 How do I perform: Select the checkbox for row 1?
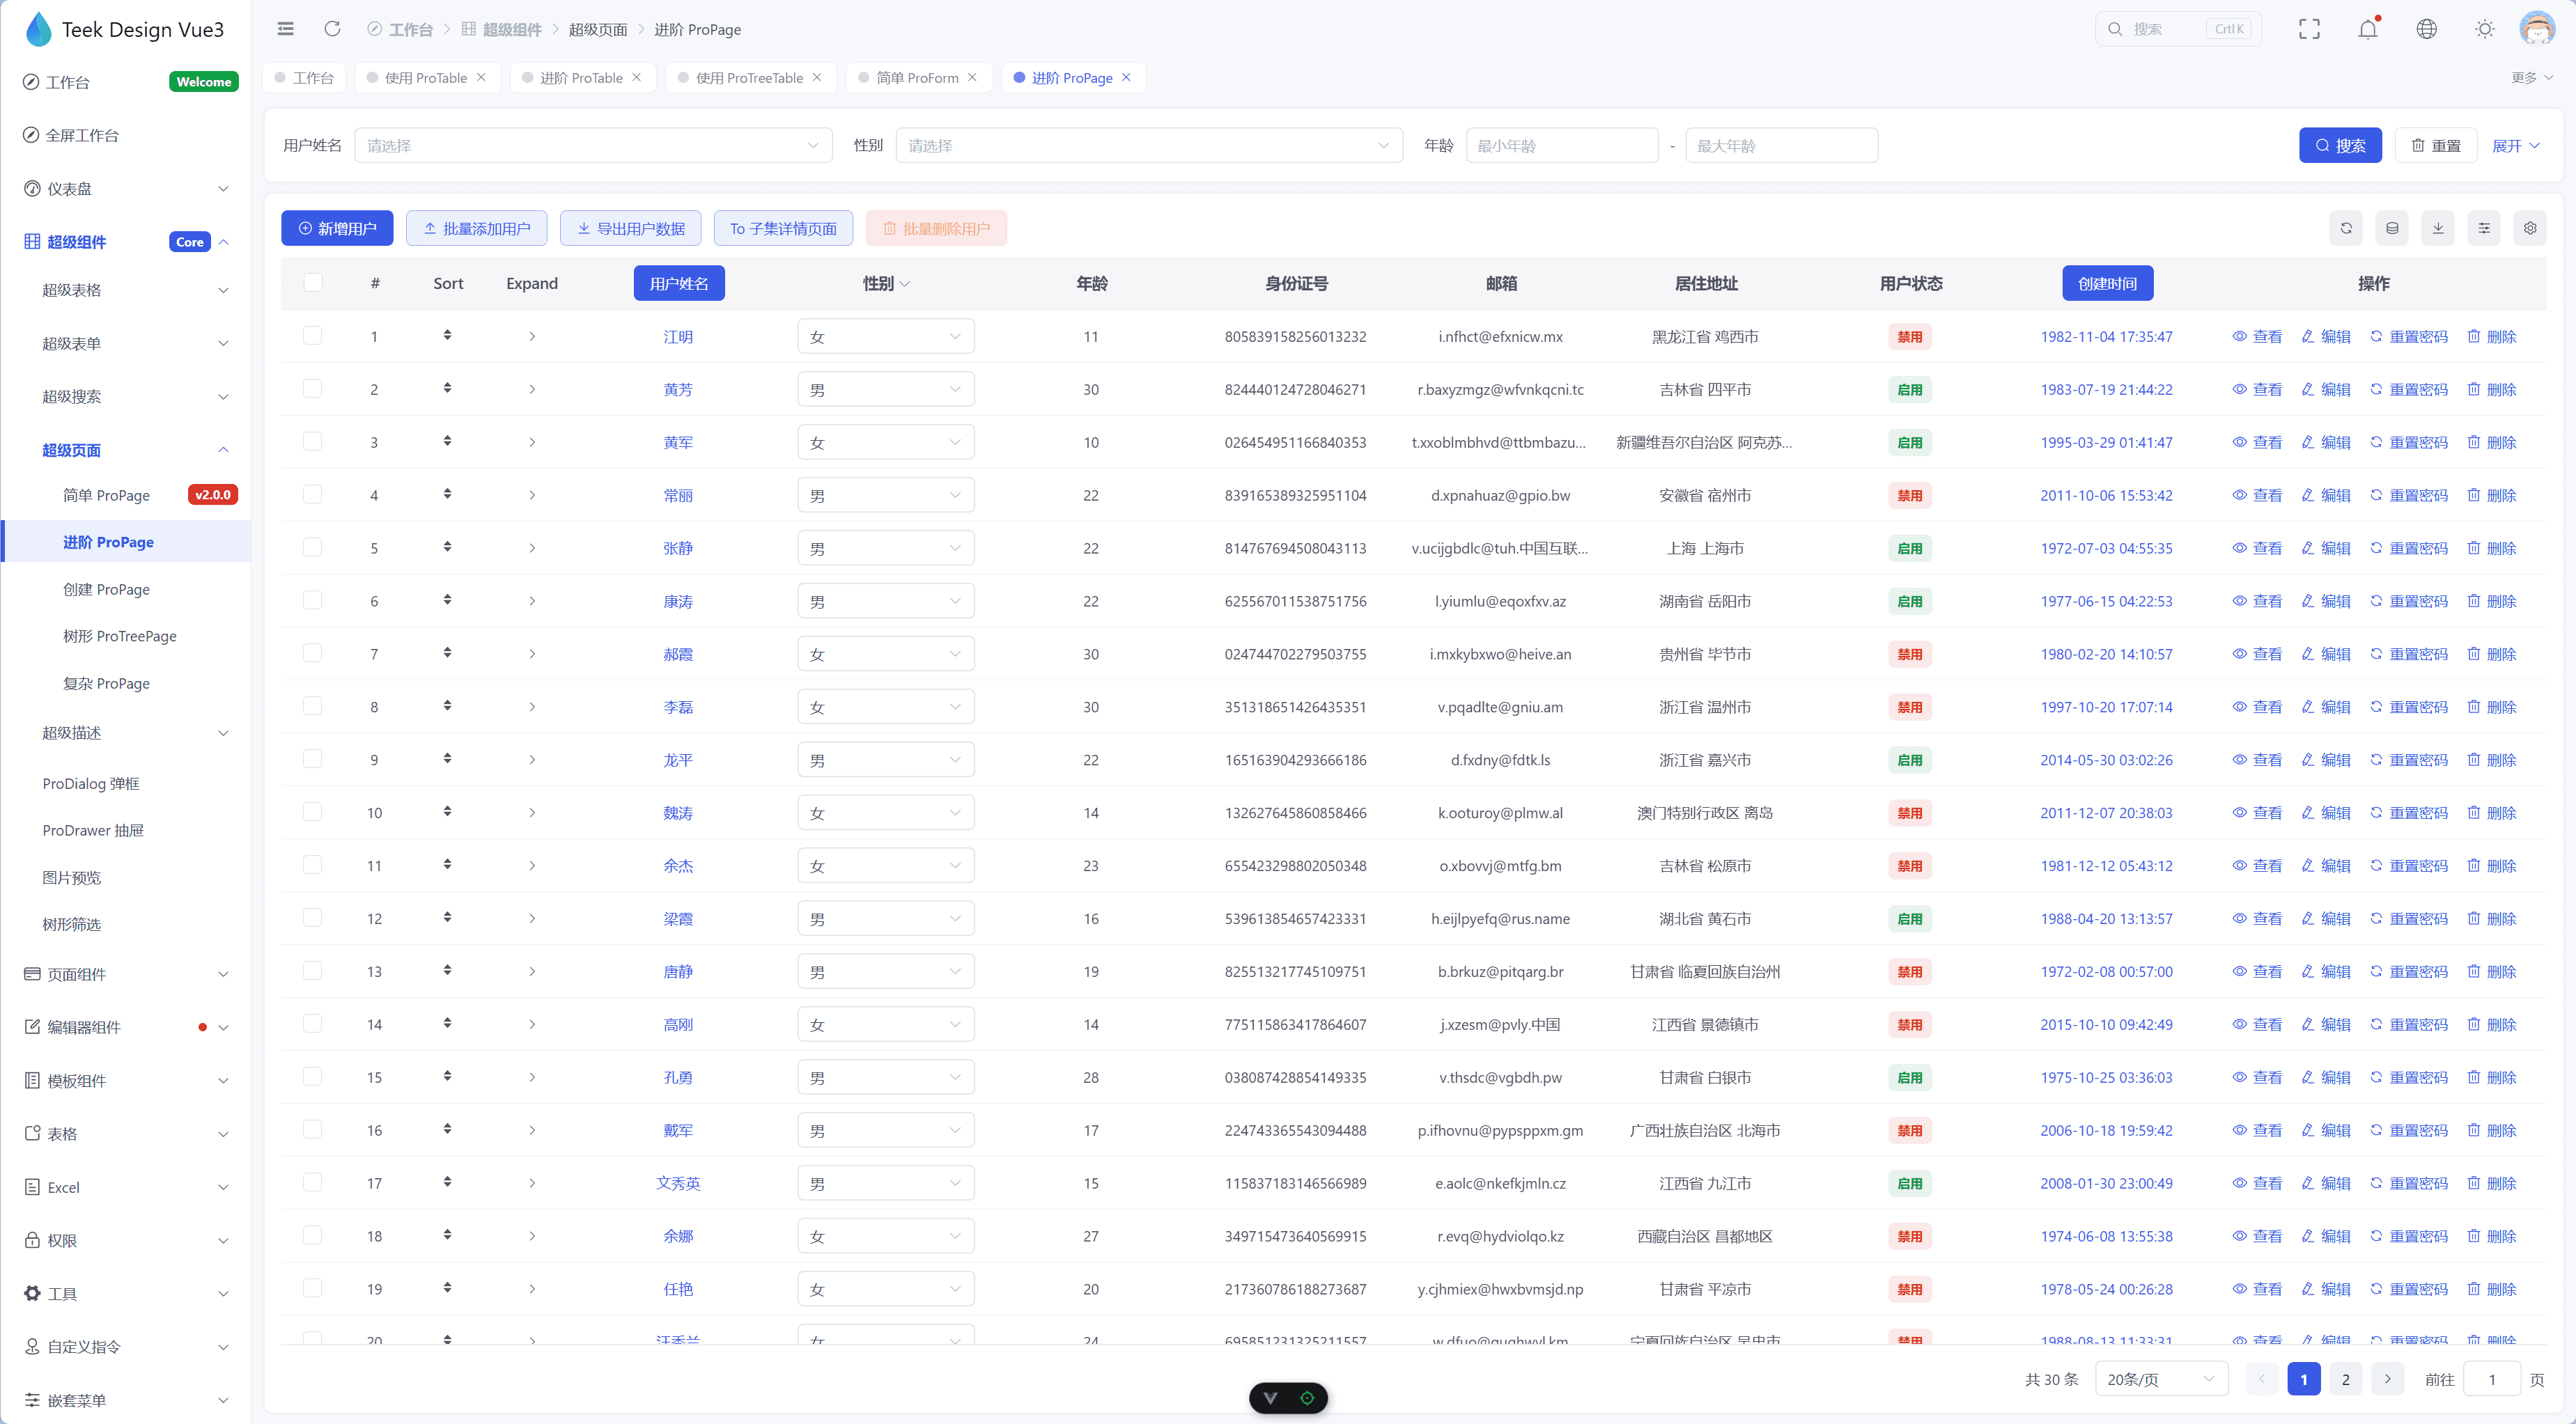313,336
